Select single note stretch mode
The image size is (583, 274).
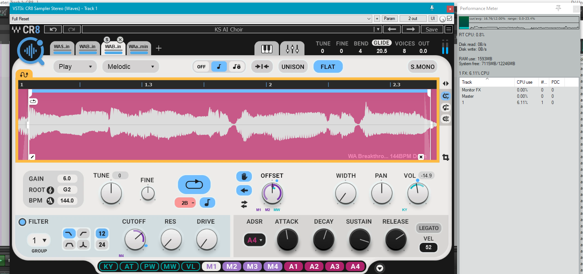(219, 67)
